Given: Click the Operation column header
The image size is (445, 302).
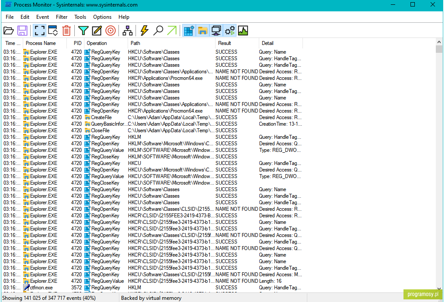Looking at the screenshot, I should click(x=106, y=43).
